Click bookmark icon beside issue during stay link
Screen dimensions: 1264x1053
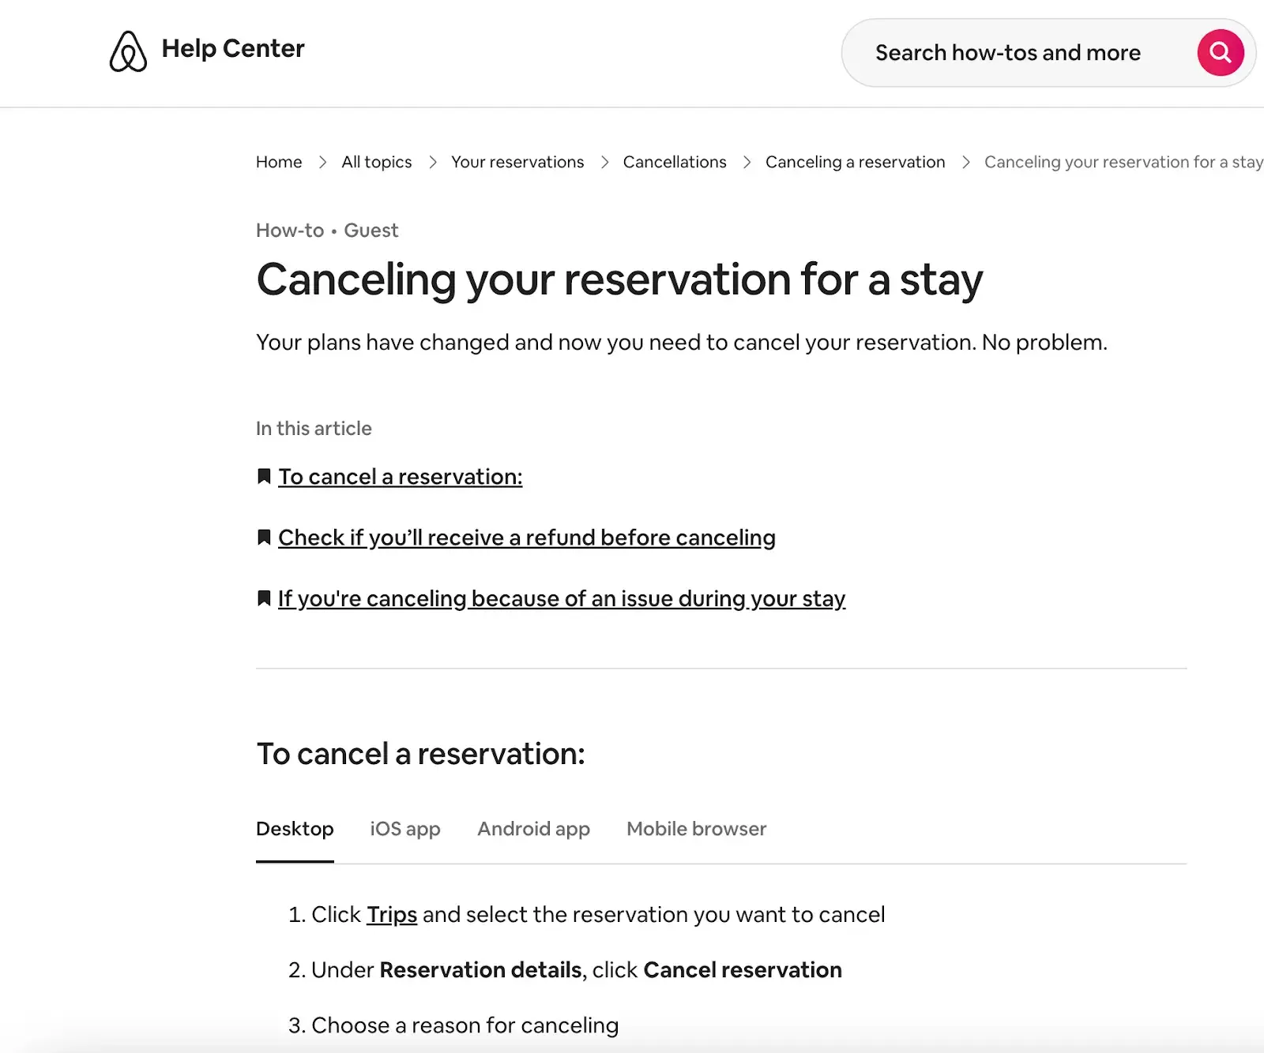264,598
